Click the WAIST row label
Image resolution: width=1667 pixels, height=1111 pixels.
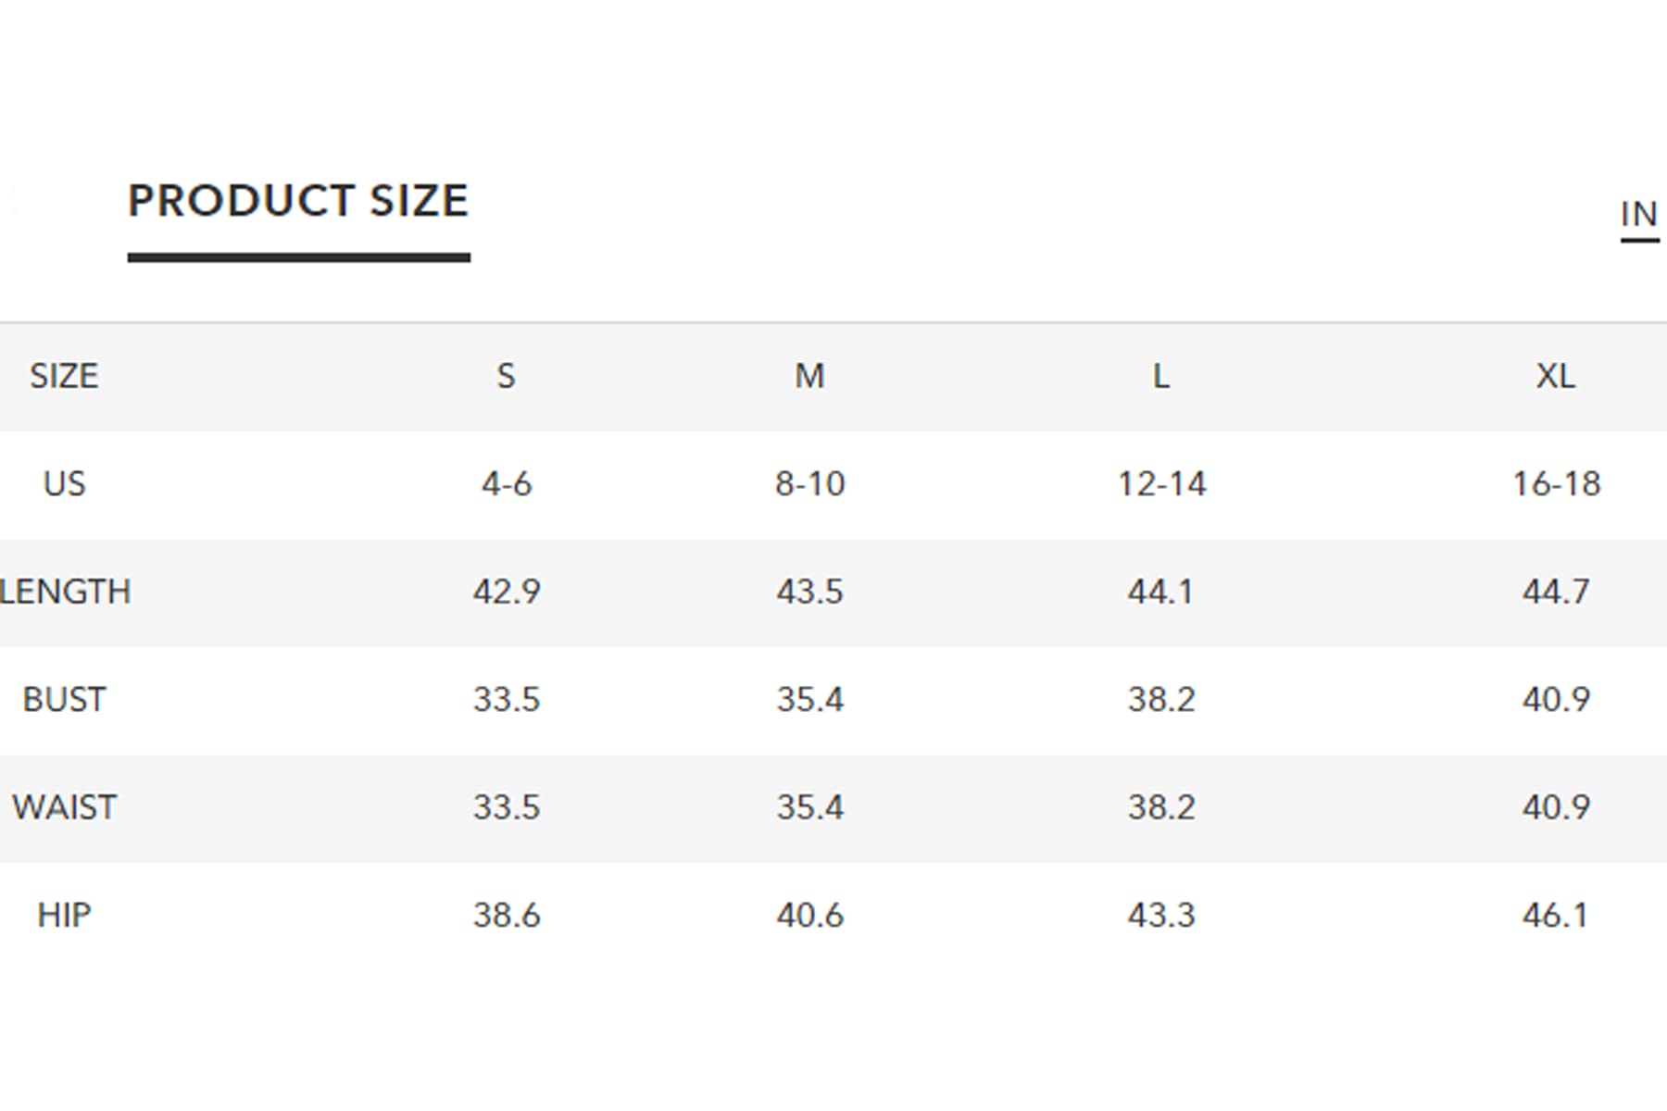click(x=64, y=807)
